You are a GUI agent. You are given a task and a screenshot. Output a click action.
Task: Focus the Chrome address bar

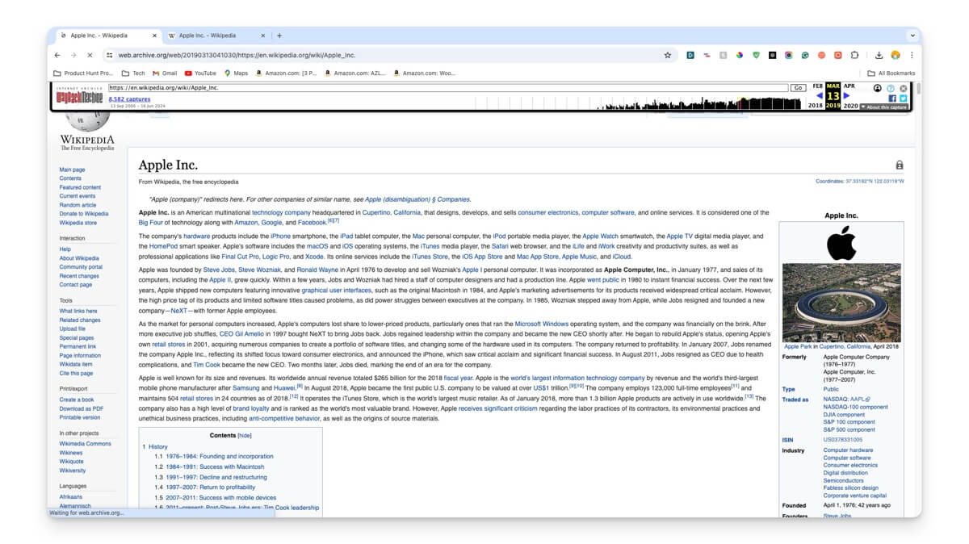click(388, 55)
